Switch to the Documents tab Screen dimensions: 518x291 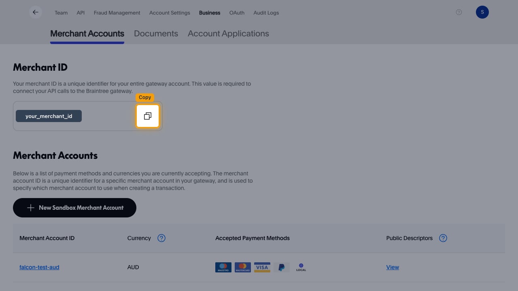tap(156, 34)
